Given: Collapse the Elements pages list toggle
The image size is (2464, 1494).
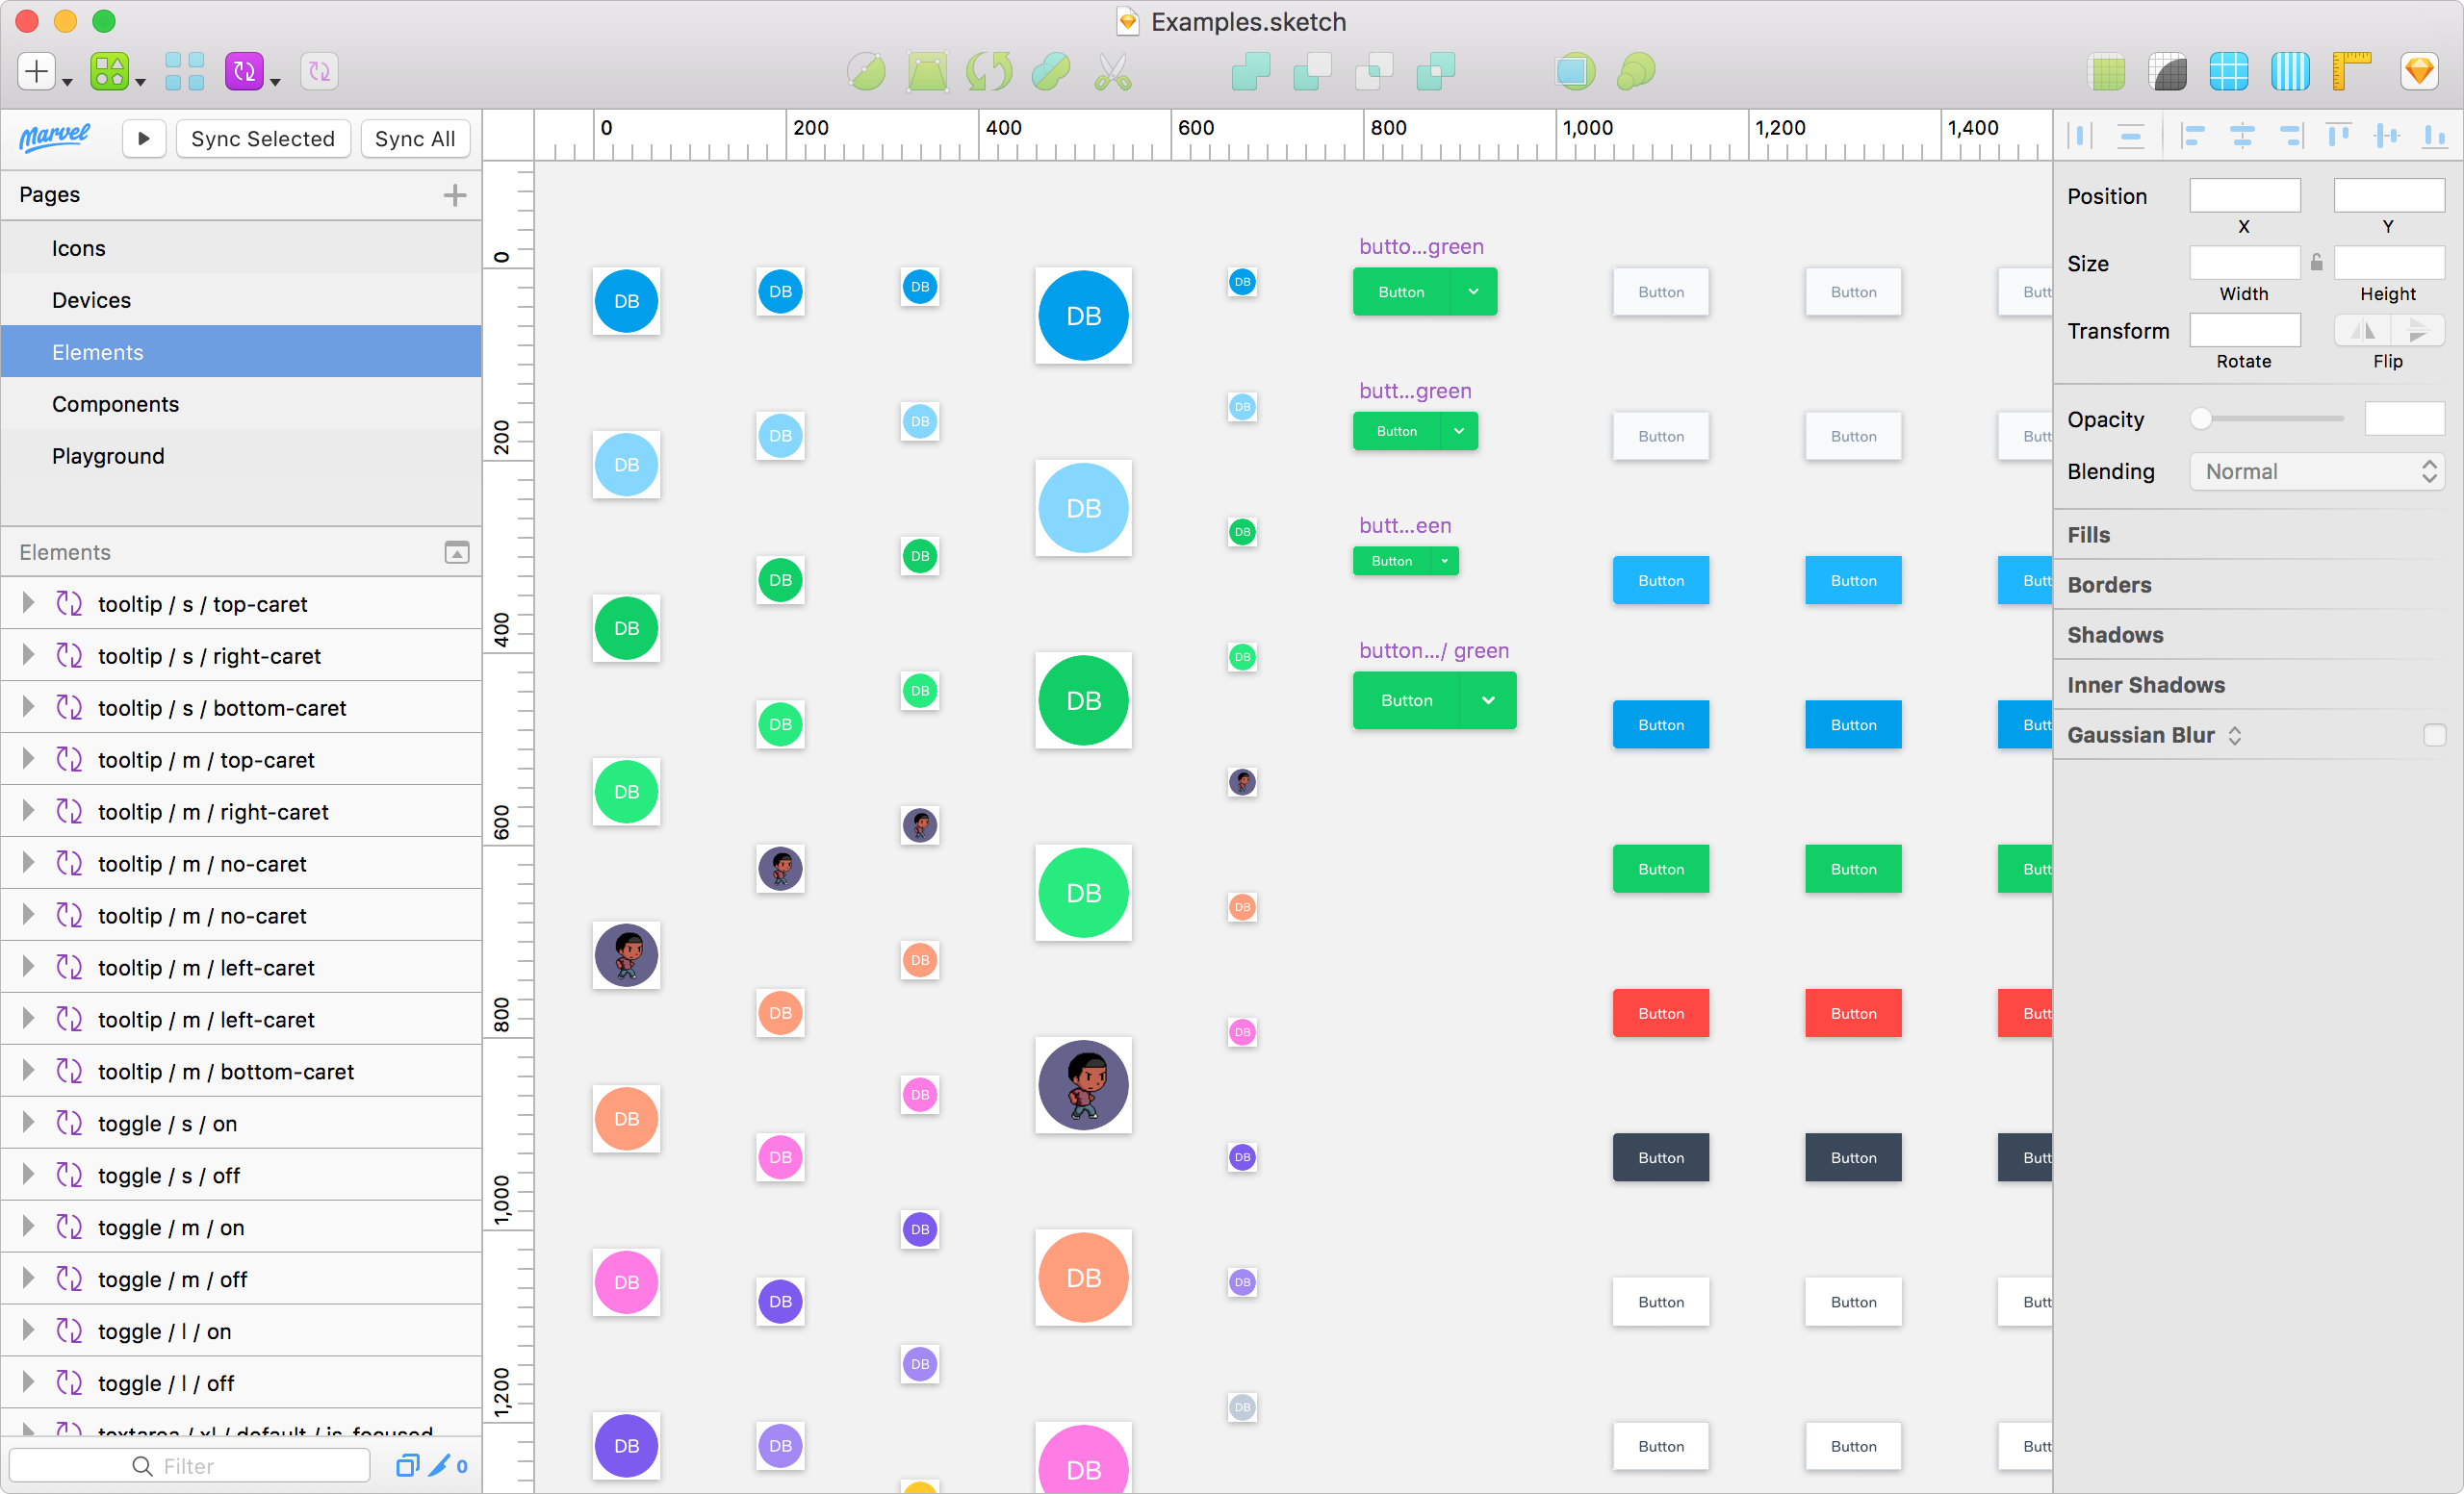Looking at the screenshot, I should click(x=457, y=552).
